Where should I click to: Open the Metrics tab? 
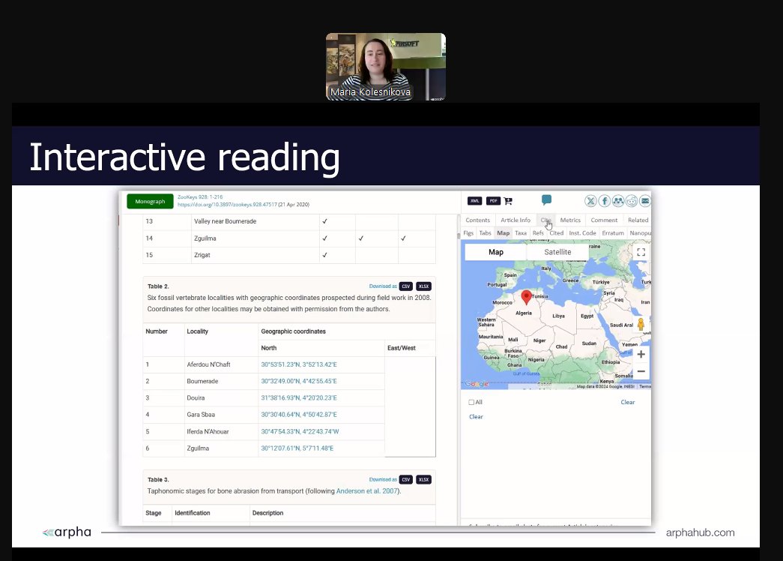click(570, 220)
